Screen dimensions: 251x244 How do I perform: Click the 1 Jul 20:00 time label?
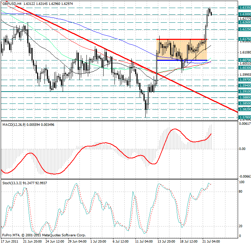pos(98,241)
